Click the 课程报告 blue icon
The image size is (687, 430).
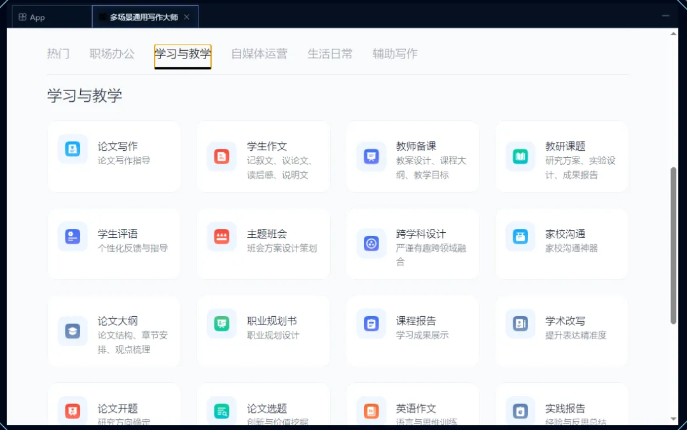coord(371,324)
